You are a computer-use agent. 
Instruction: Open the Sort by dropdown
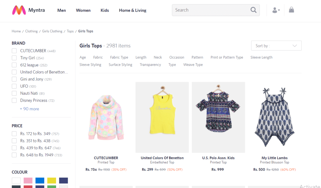click(x=276, y=45)
